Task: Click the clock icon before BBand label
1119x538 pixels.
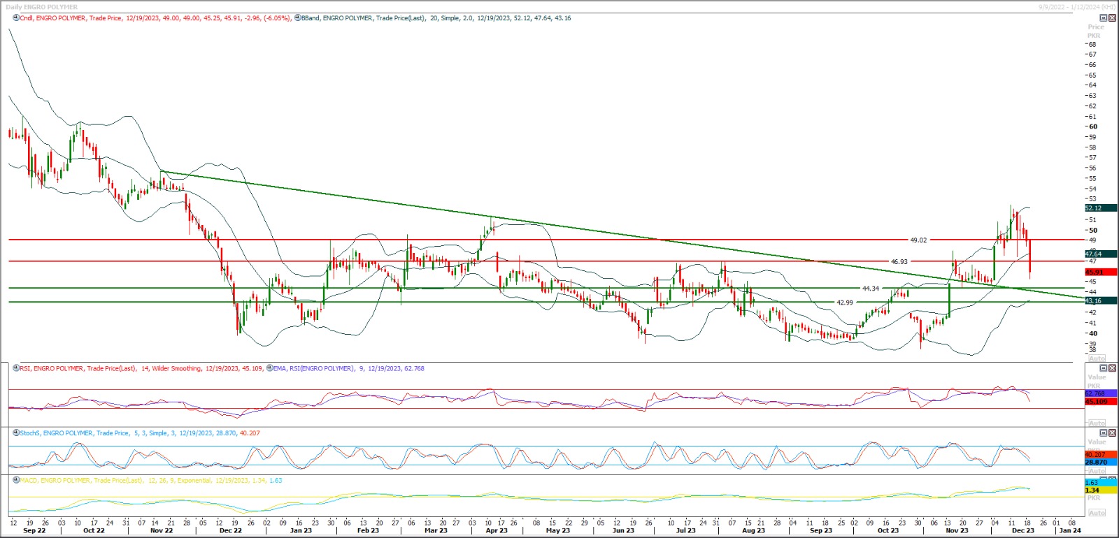Action: 298,18
